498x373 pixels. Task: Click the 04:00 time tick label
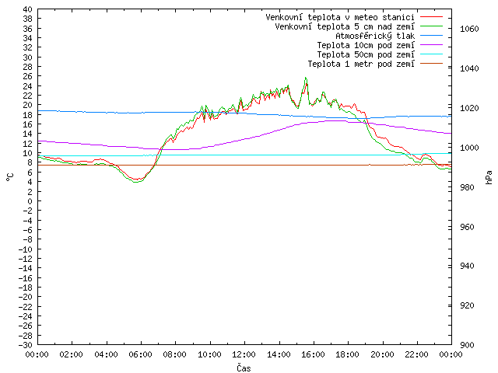pos(106,354)
